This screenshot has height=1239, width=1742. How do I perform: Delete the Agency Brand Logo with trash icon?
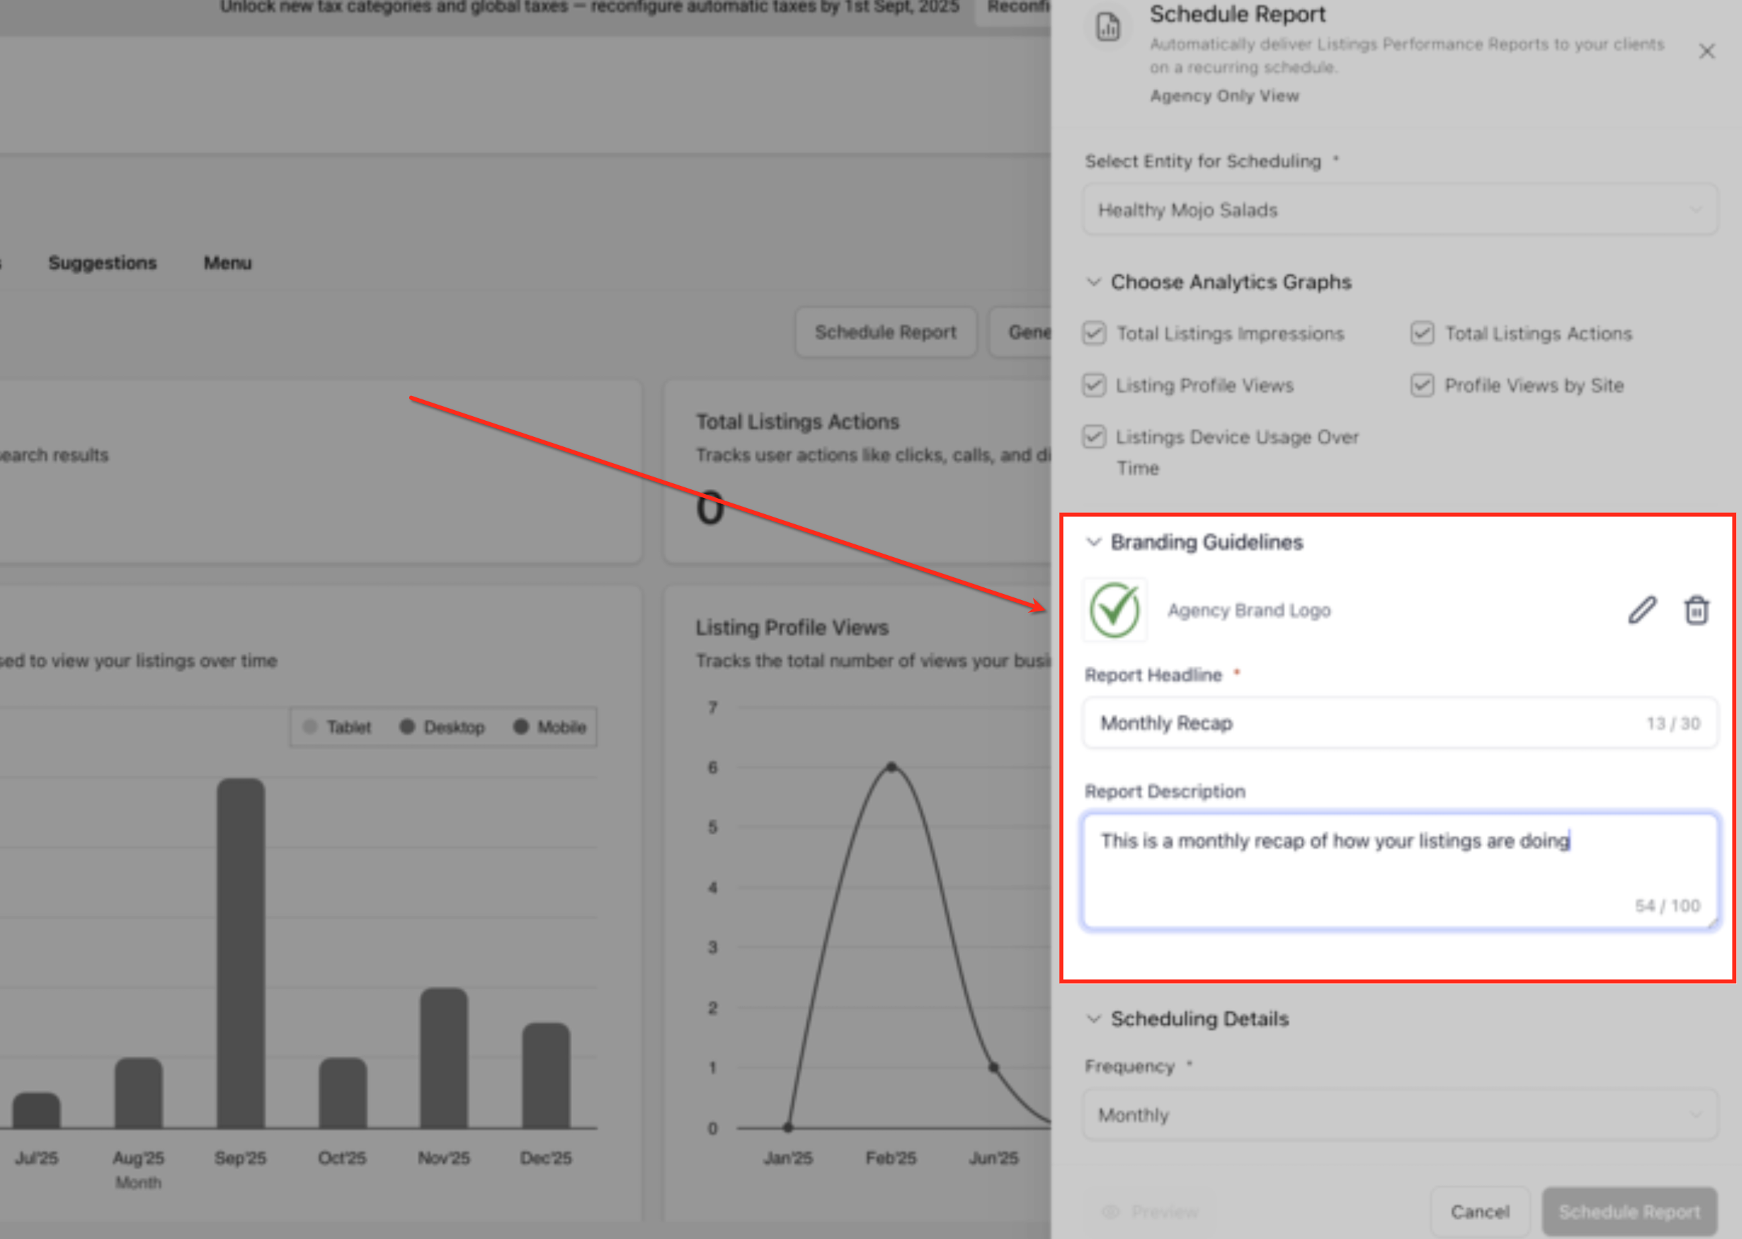[x=1696, y=609]
